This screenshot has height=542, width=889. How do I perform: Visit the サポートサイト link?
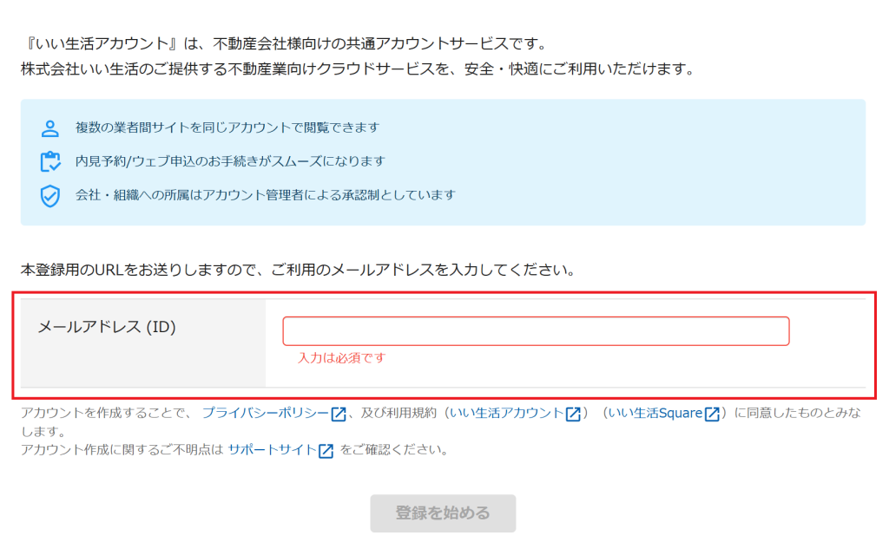point(272,450)
